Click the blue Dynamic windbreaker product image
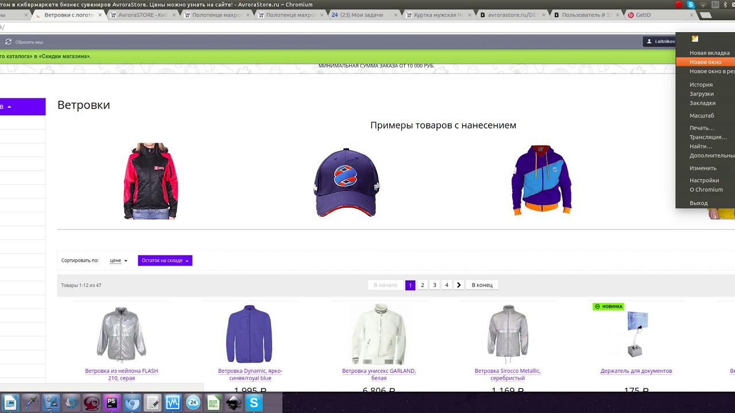The image size is (735, 413). pos(249,333)
